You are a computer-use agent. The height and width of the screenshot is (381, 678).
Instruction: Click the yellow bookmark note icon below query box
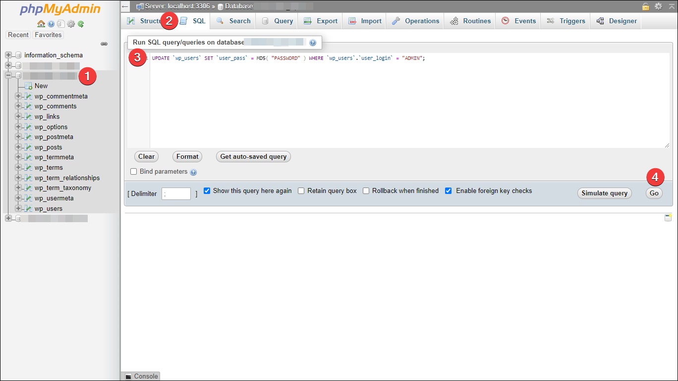(668, 218)
